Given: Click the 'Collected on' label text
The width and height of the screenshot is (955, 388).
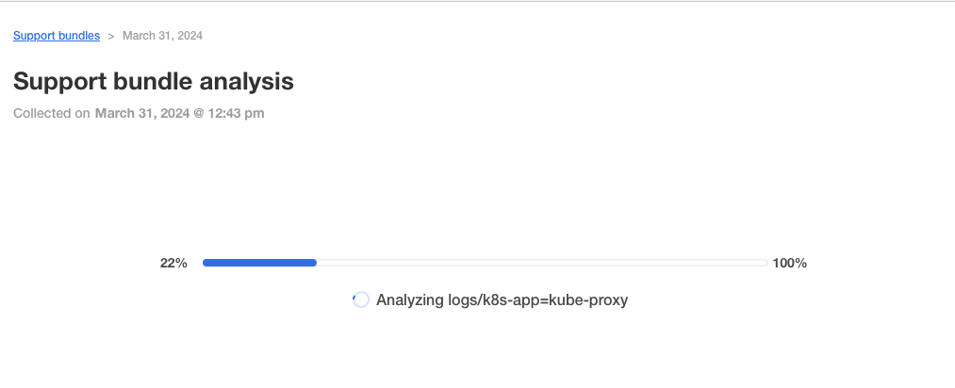Looking at the screenshot, I should (52, 114).
